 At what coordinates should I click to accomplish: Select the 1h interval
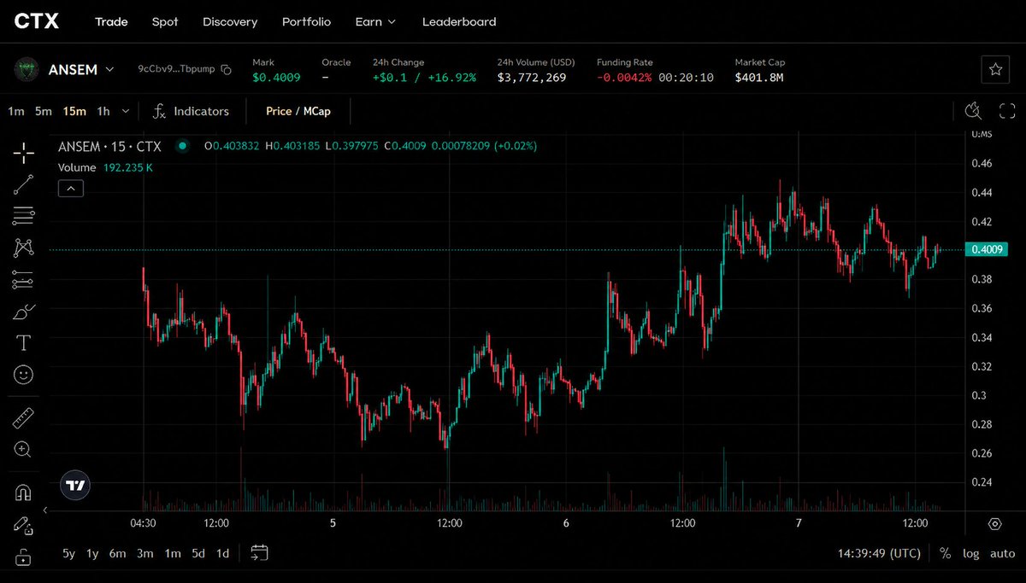pos(103,111)
